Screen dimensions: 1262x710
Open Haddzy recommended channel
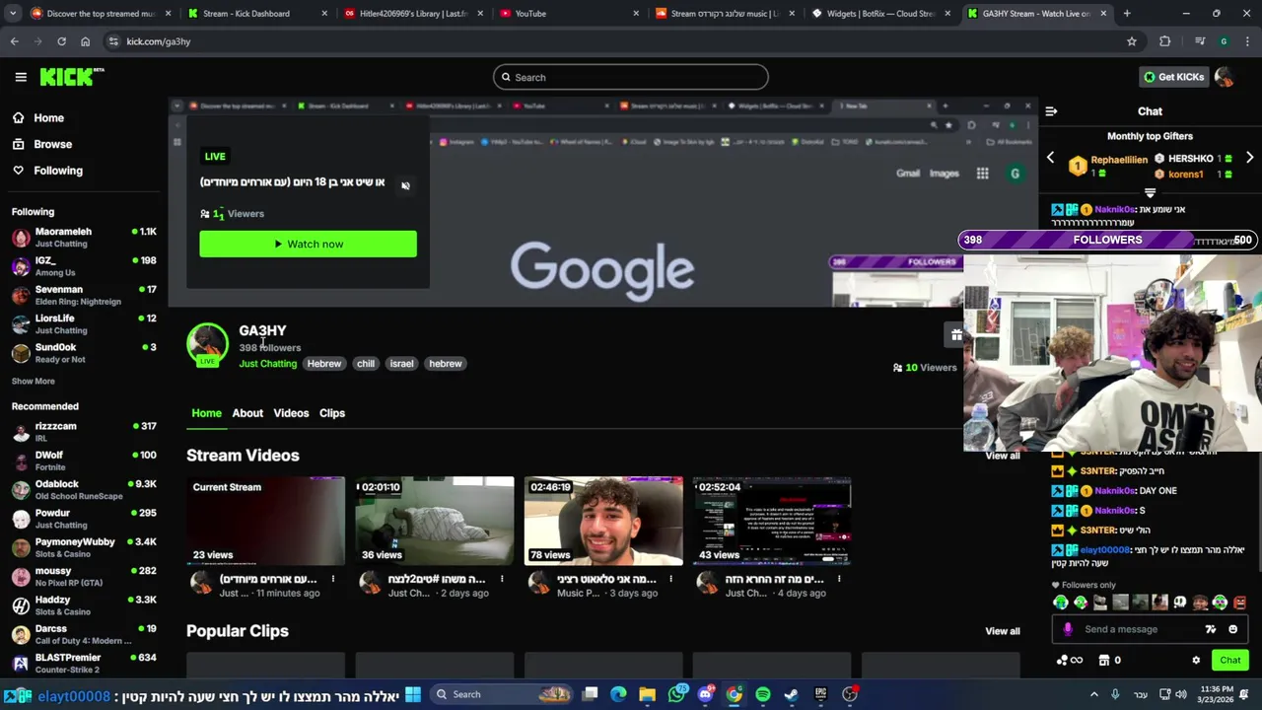click(x=84, y=605)
